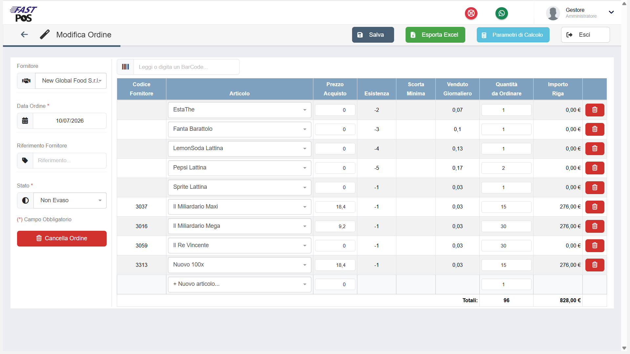Screen dimensions: 630x354
Task: Click the Data Ordine date field
Action: pos(70,121)
